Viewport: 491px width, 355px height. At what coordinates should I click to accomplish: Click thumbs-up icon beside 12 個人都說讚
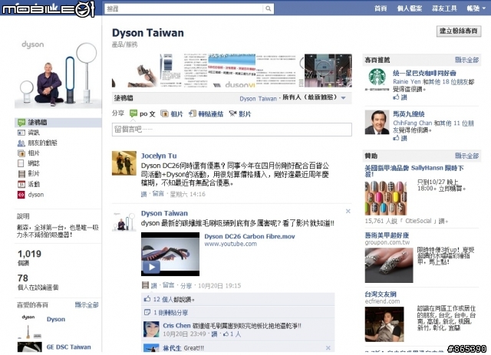pyautogui.click(x=147, y=299)
